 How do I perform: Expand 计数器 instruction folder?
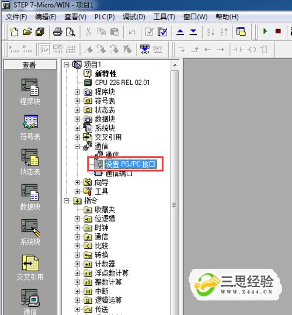coord(77,264)
